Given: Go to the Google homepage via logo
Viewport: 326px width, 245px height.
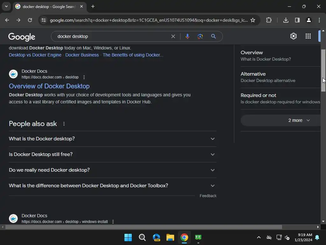Looking at the screenshot, I should click(22, 37).
